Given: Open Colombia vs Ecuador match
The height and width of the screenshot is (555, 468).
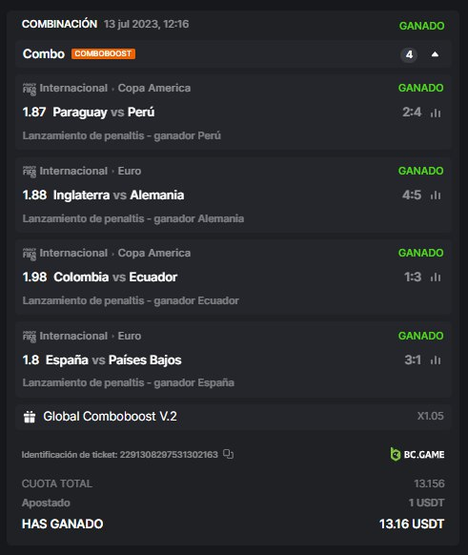Looking at the screenshot, I should coord(115,277).
